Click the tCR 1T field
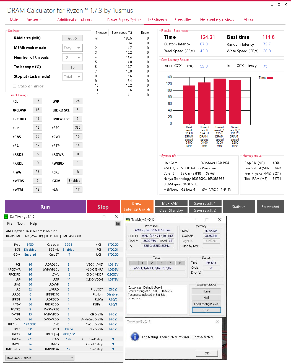Screen dimensions: 291x363 [78, 190]
